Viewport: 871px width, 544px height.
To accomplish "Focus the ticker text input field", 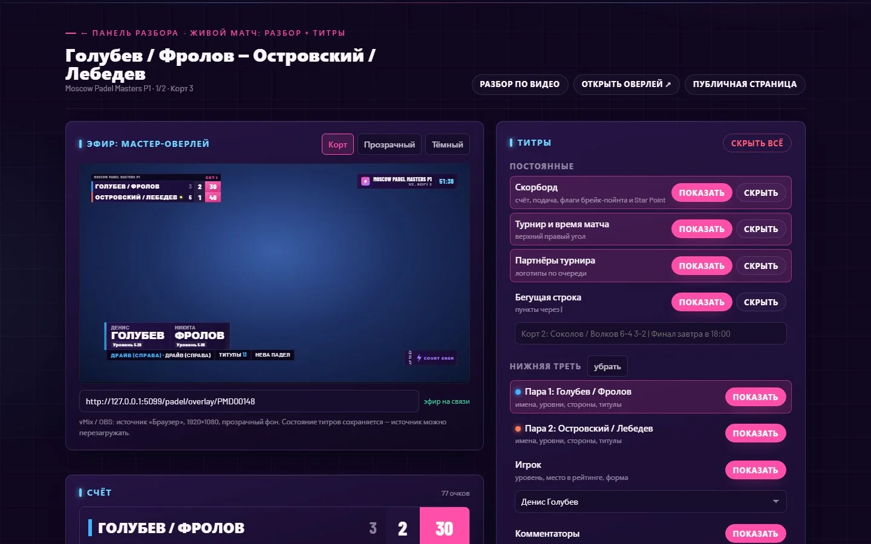I will coord(651,334).
